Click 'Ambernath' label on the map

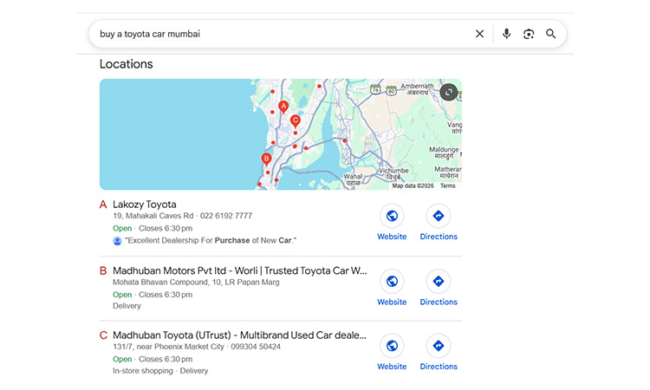(x=417, y=86)
